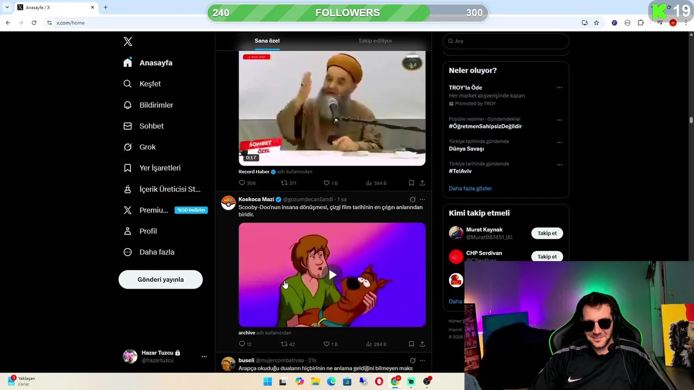Play the Scooby-Doo video

[332, 275]
